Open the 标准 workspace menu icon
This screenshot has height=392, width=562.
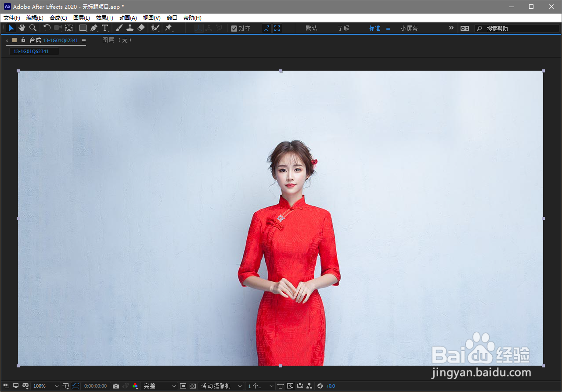coord(388,28)
